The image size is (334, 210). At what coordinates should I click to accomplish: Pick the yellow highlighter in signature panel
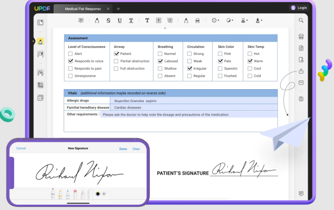coord(60,194)
